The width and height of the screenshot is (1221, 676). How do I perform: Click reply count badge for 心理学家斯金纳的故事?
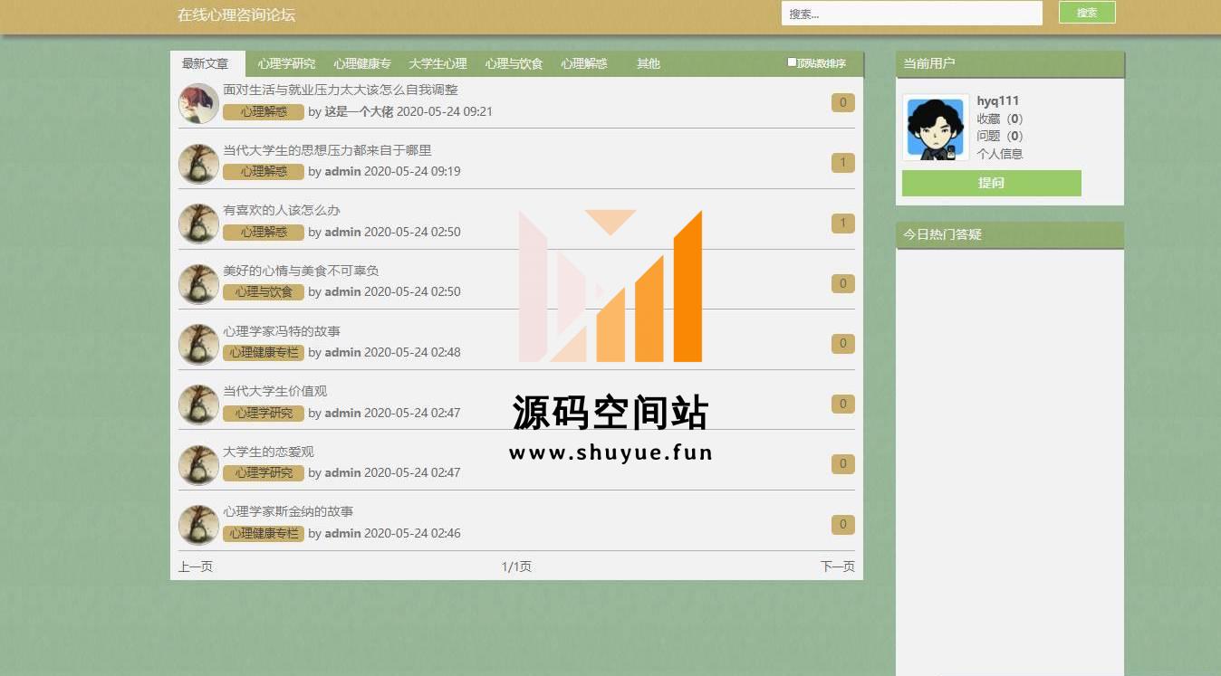pyautogui.click(x=842, y=524)
